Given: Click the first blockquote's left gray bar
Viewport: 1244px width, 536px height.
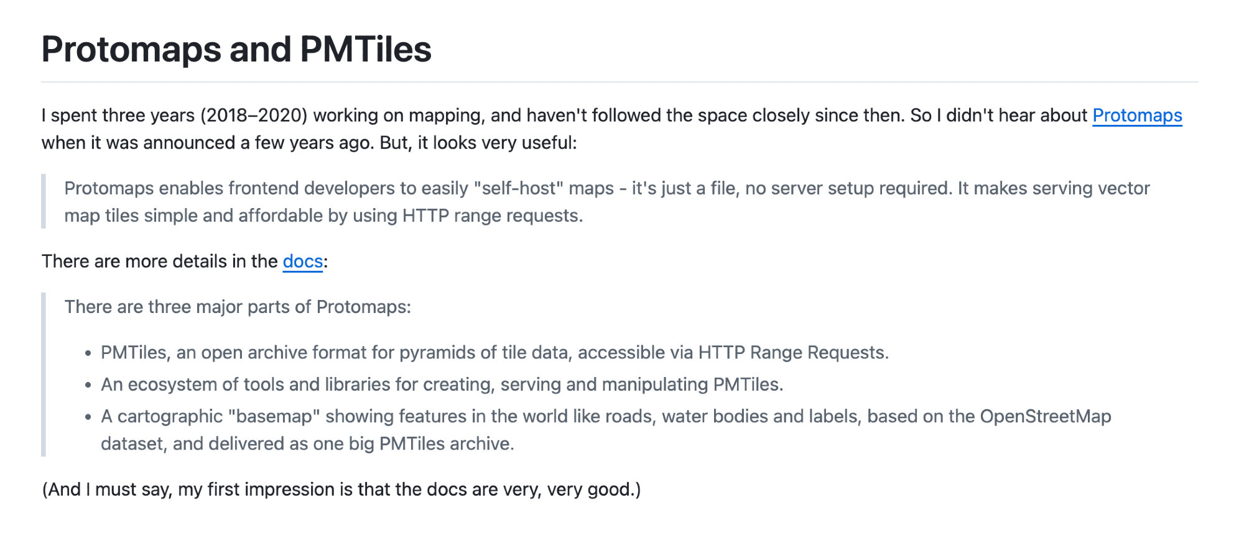Looking at the screenshot, I should coord(44,201).
